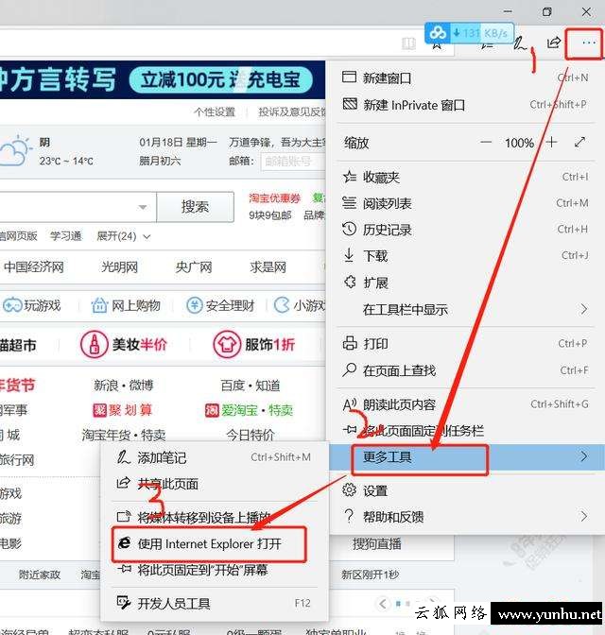Click the 立减100元 充电宝 banner
Screen dimensions: 605x635
[x=221, y=79]
